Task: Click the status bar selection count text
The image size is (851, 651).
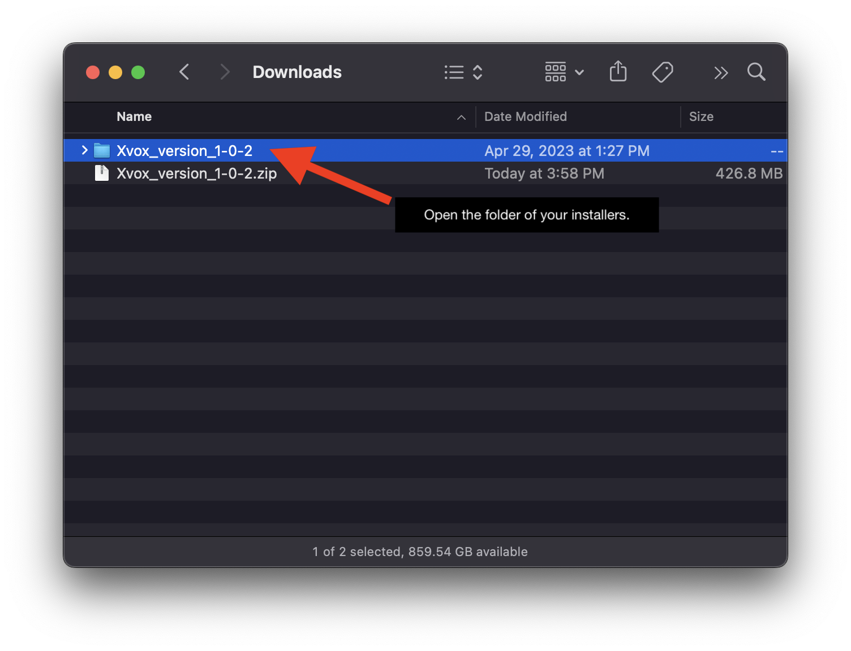Action: click(x=420, y=552)
